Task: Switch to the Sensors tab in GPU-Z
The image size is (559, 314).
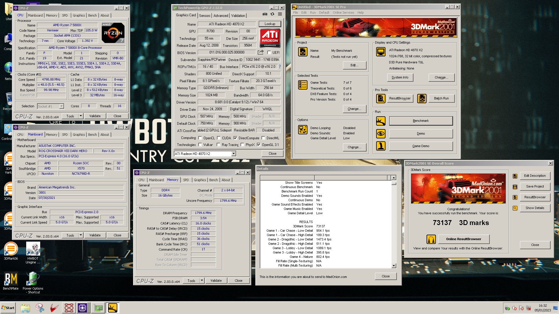Action: point(205,16)
